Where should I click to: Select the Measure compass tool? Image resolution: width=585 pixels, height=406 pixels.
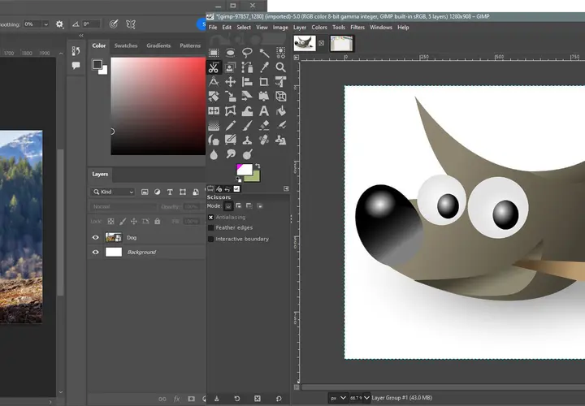pyautogui.click(x=214, y=82)
